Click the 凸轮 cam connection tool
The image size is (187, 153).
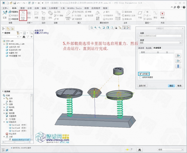(57, 12)
